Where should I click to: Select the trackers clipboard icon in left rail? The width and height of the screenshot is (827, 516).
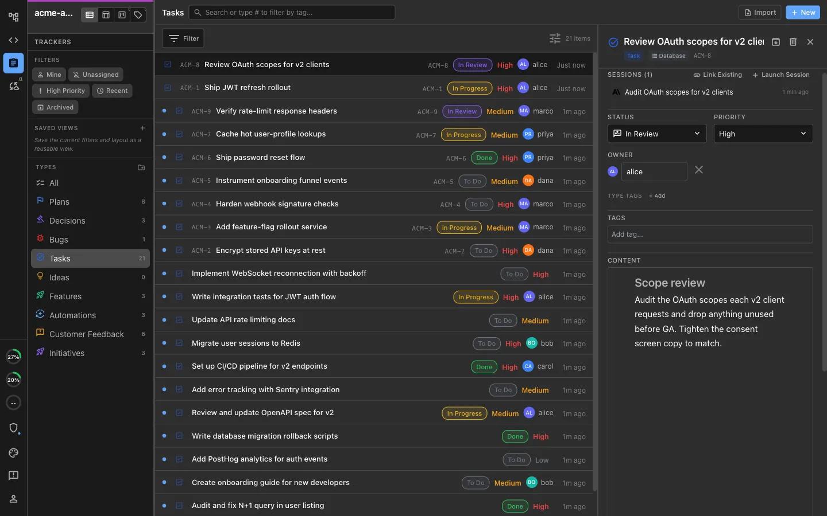point(13,63)
